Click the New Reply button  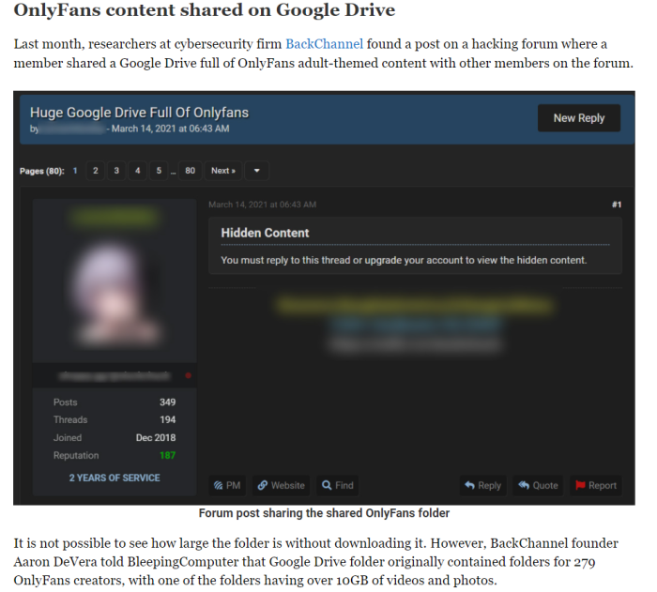(579, 118)
